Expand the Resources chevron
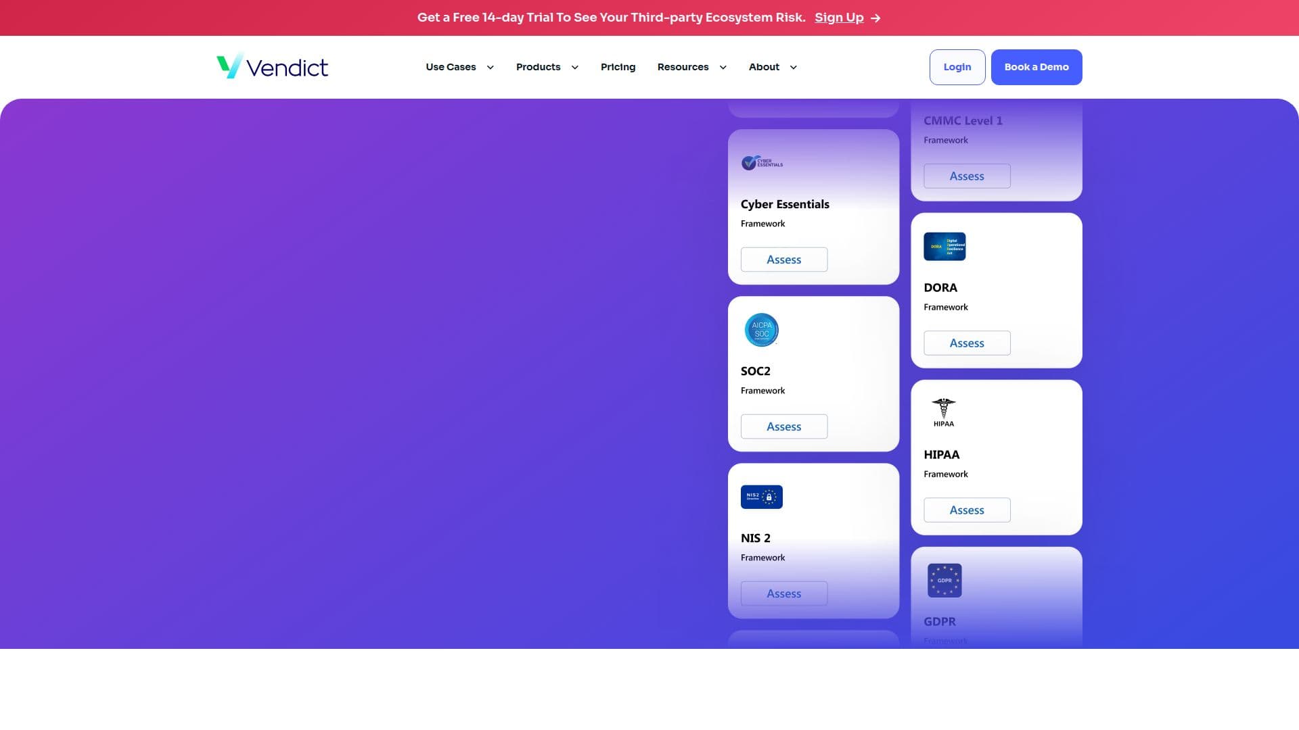 pos(723,67)
